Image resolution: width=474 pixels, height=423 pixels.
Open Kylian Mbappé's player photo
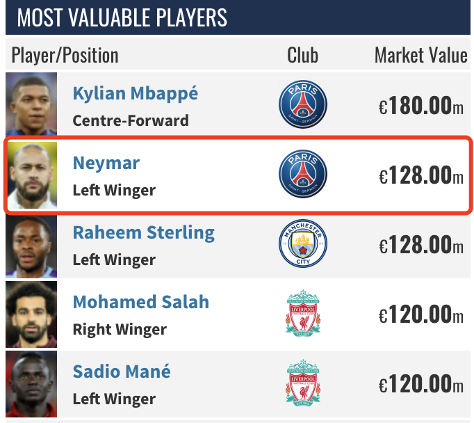tap(32, 104)
